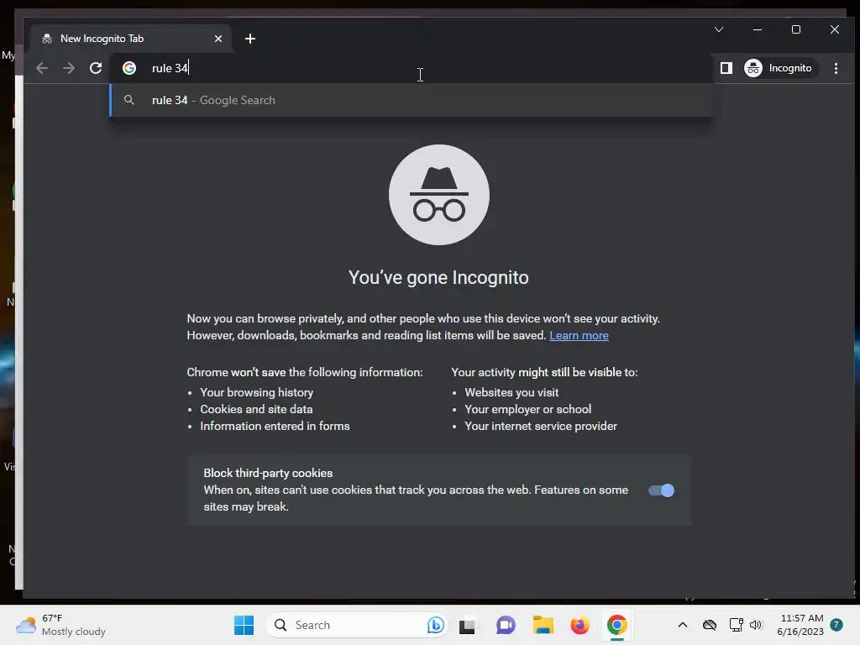Image resolution: width=860 pixels, height=645 pixels.
Task: Click the cloud sync tray icon
Action: coord(710,625)
